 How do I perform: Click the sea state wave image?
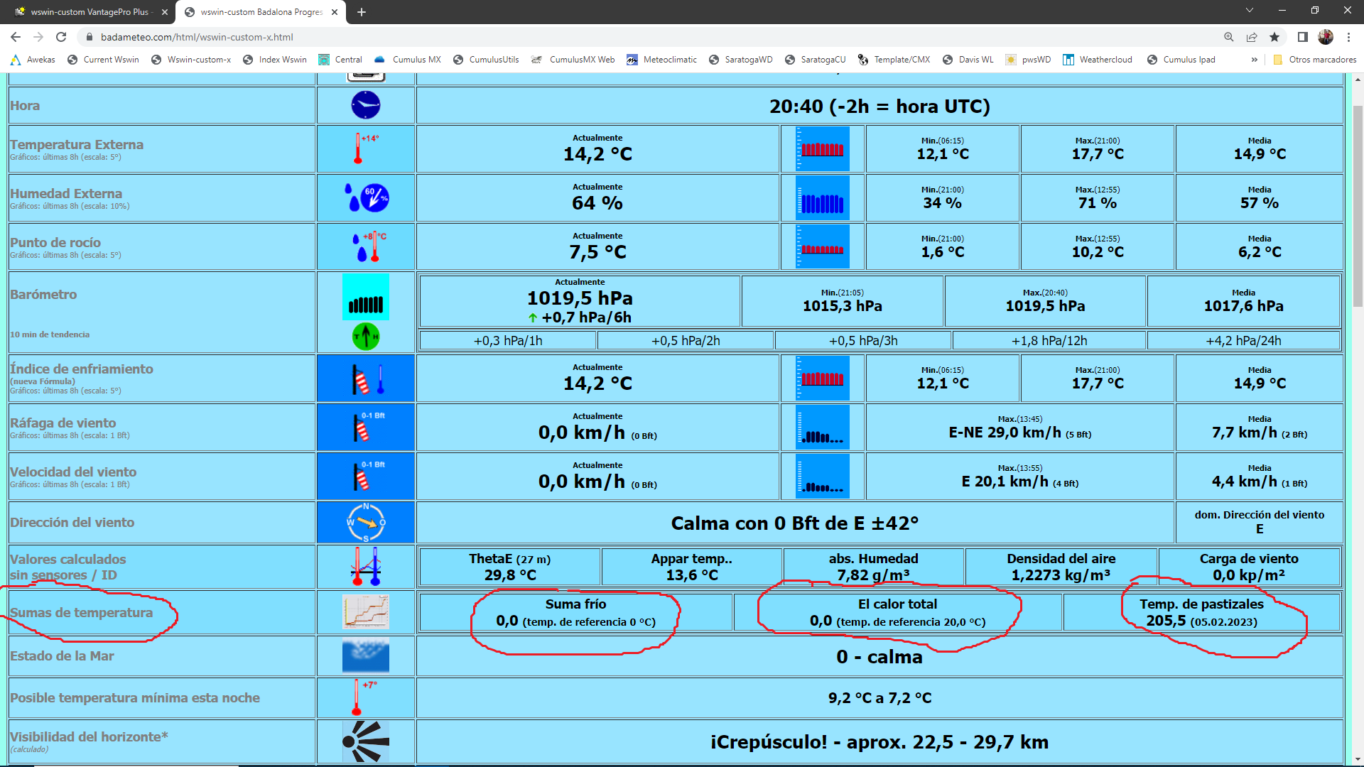[x=365, y=656]
